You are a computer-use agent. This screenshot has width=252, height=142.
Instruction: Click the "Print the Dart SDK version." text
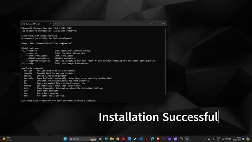tap(70, 53)
